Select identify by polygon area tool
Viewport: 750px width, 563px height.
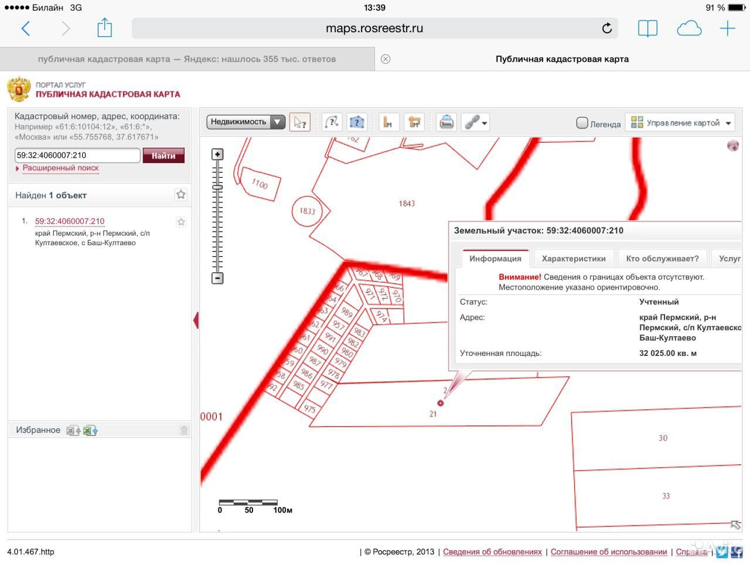tap(357, 122)
